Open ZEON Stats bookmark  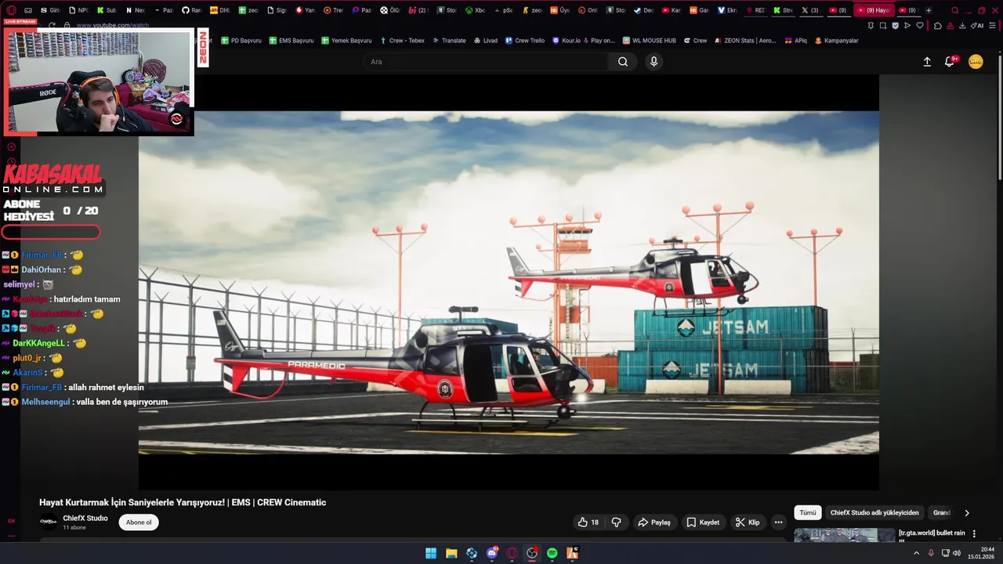click(x=745, y=41)
